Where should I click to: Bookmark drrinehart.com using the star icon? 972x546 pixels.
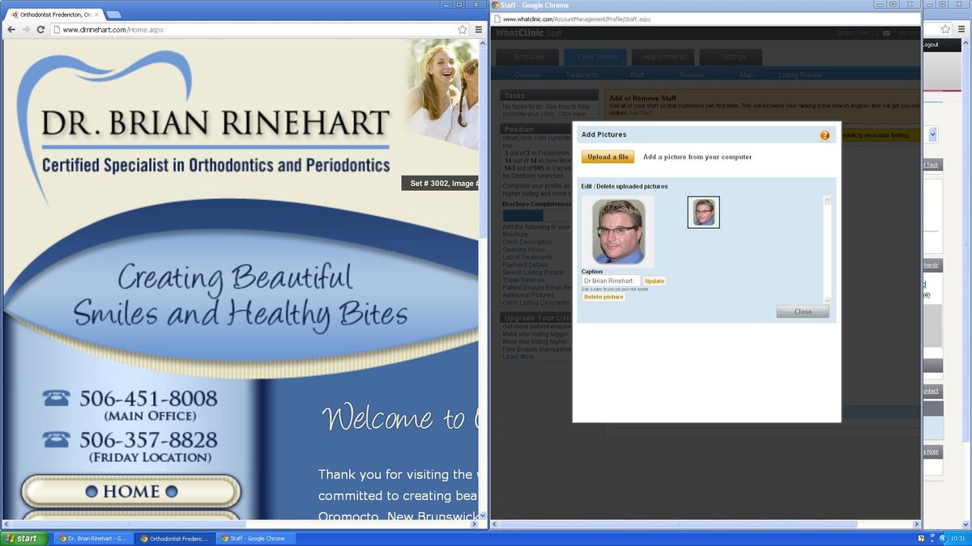(463, 28)
